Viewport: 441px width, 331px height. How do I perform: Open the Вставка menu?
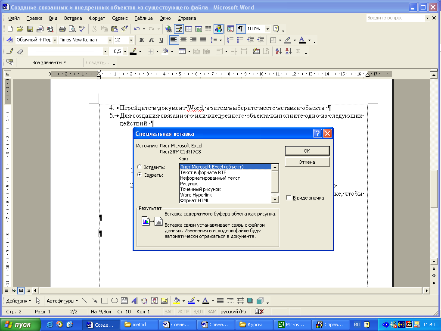pos(73,18)
